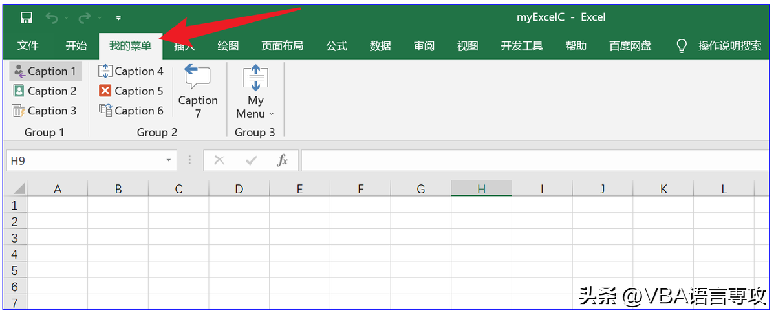Click the 操作说明搜索 search box
This screenshot has height=315, width=776.
coord(729,46)
